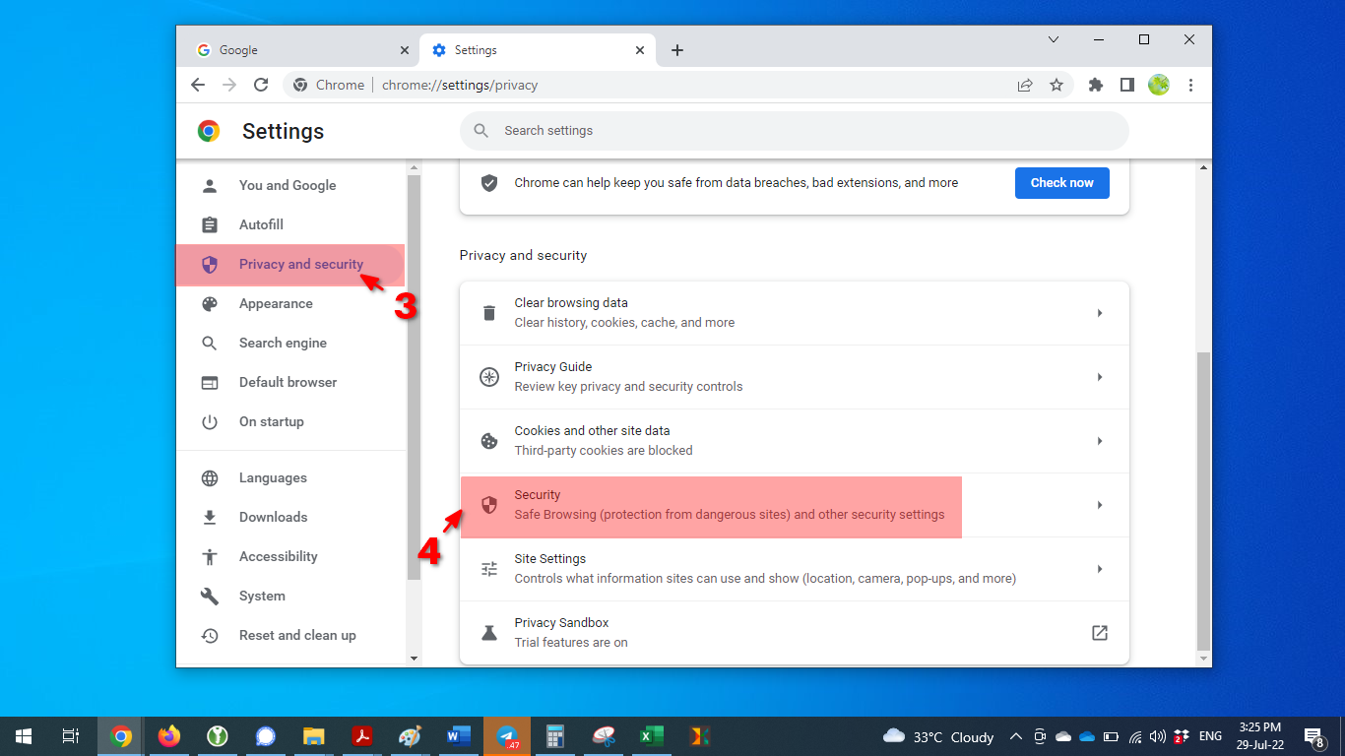Open Site Settings row
Viewport: 1345px width, 756px height.
[795, 569]
